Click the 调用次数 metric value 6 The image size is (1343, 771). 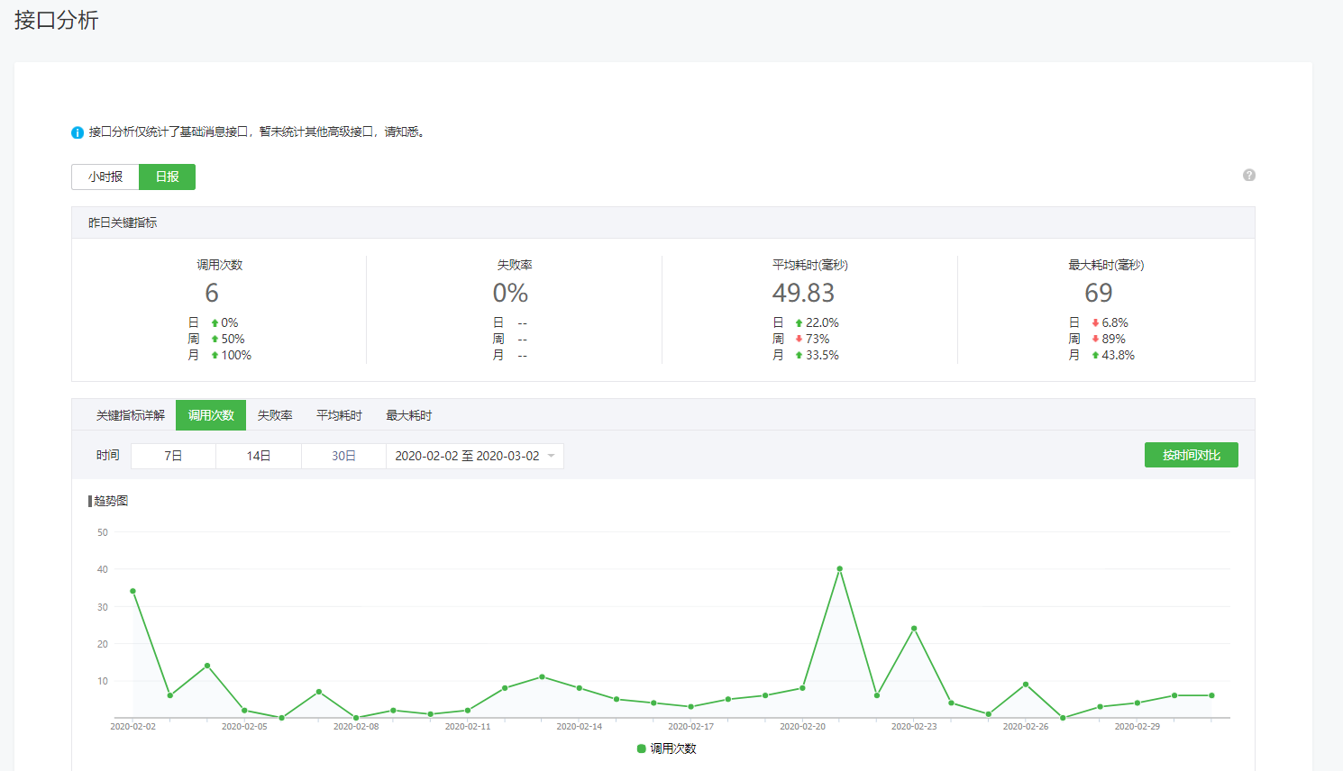212,293
